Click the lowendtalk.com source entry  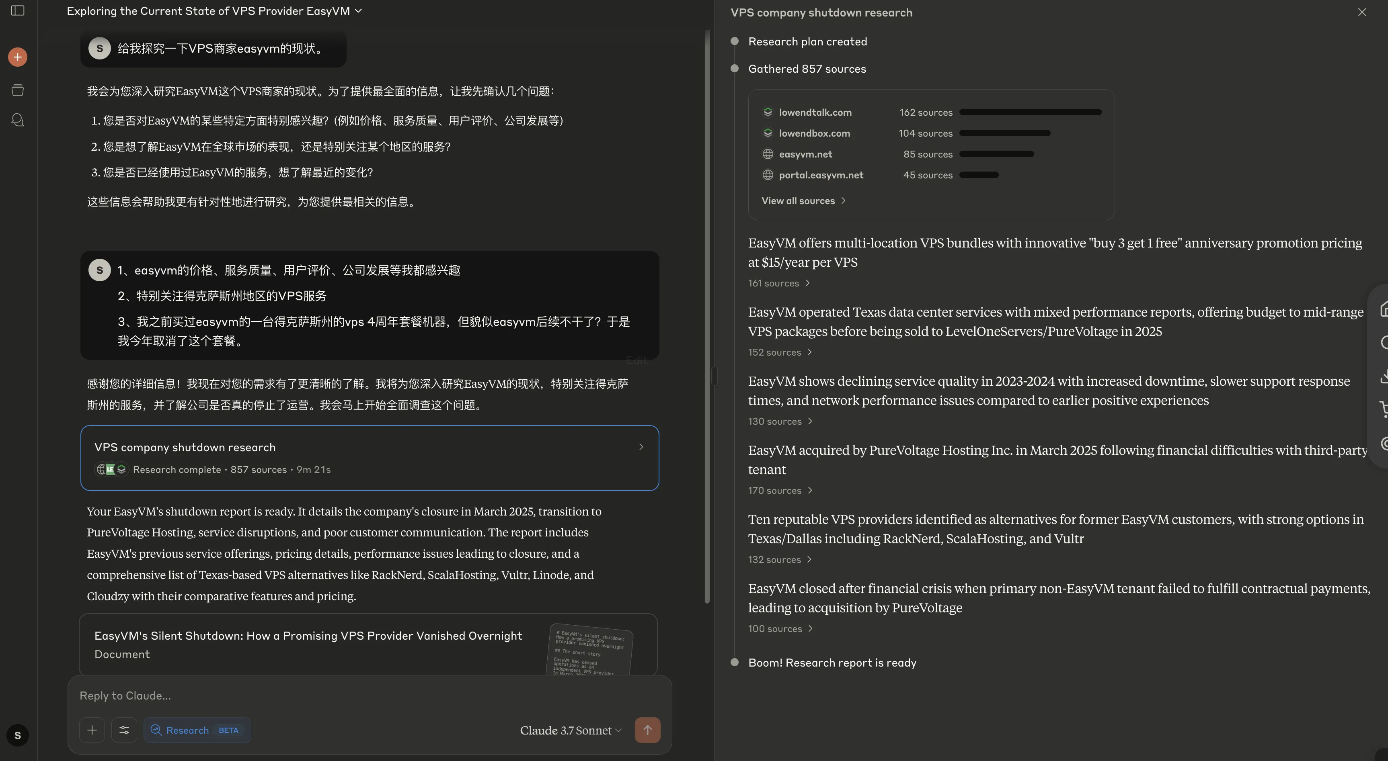(x=931, y=112)
